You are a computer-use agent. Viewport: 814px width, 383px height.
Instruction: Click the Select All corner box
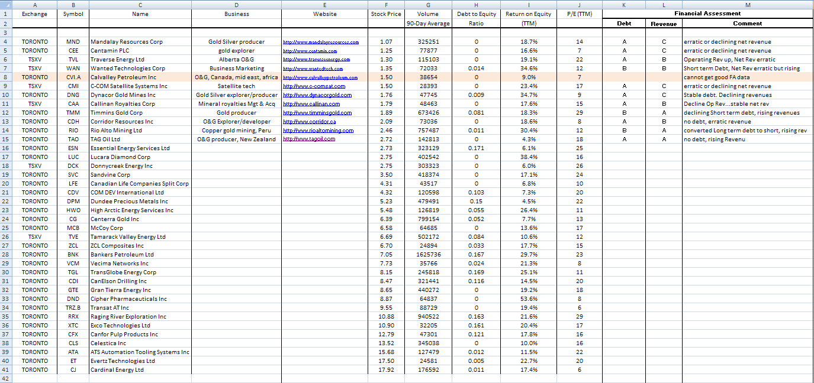pos(6,4)
